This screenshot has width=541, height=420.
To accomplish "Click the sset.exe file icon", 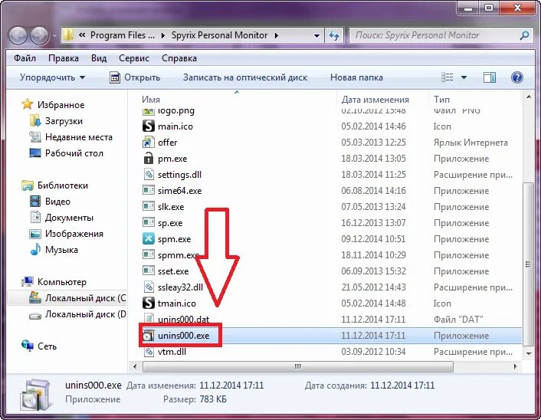I will point(149,271).
